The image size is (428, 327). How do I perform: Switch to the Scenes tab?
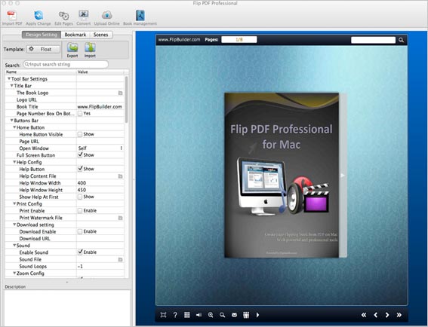[100, 35]
